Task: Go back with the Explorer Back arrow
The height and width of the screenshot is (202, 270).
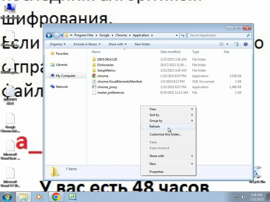Action: pyautogui.click(x=49, y=36)
